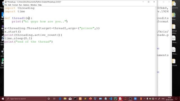The height and width of the screenshot is (101, 180).
Task: Open Task View from the taskbar
Action: click(x=54, y=98)
